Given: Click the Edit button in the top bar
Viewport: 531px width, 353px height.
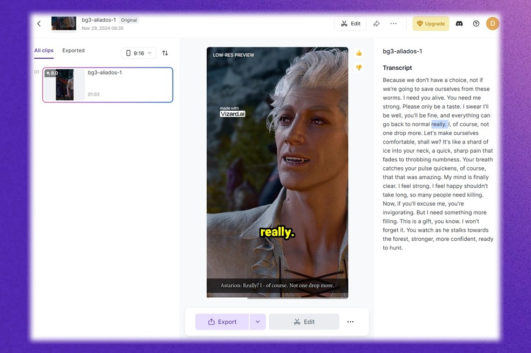Looking at the screenshot, I should [351, 23].
